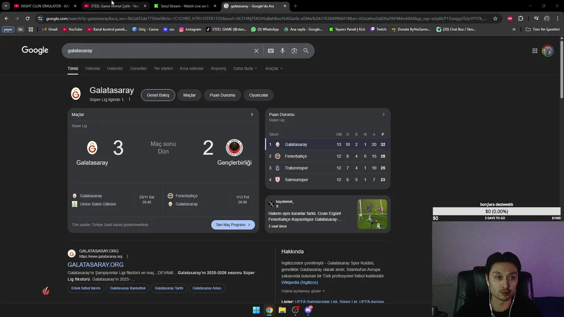
Task: Start voice search with the microphone icon
Action: coord(282,51)
